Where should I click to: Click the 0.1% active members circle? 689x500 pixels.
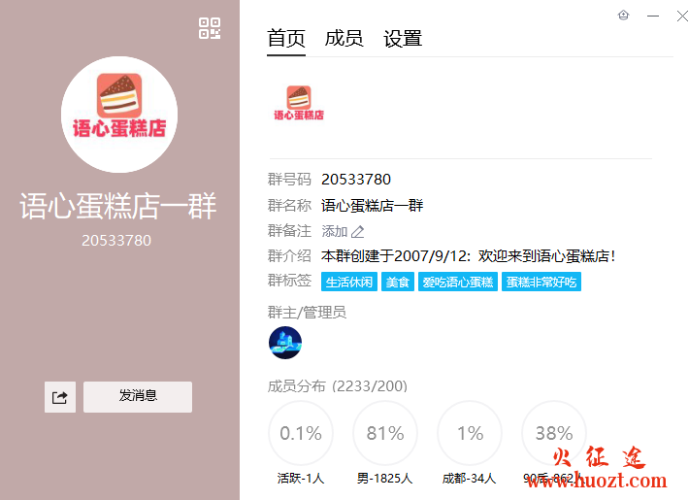(x=301, y=433)
